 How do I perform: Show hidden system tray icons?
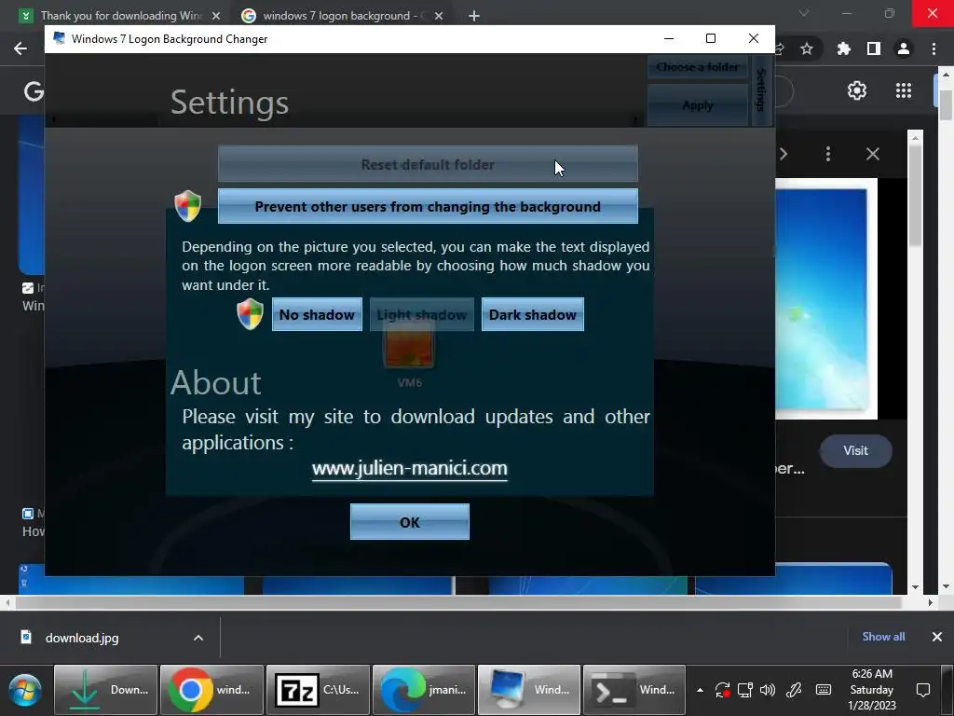pyautogui.click(x=700, y=690)
